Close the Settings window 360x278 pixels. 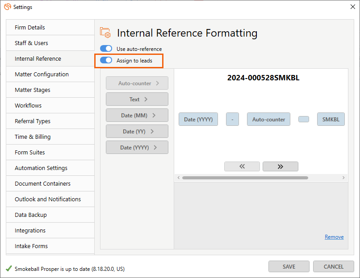point(353,7)
